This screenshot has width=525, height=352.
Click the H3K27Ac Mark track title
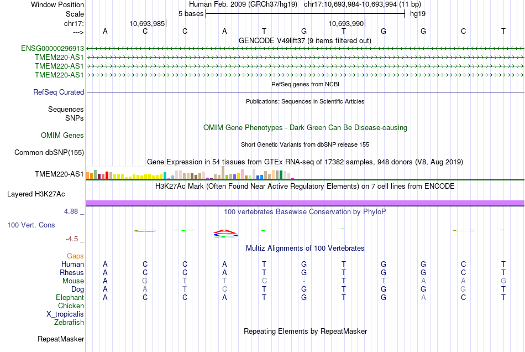[x=305, y=187]
